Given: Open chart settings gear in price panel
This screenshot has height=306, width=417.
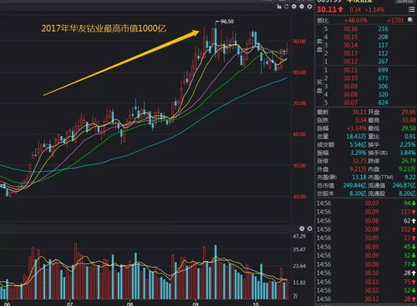Looking at the screenshot, I should [309, 7].
